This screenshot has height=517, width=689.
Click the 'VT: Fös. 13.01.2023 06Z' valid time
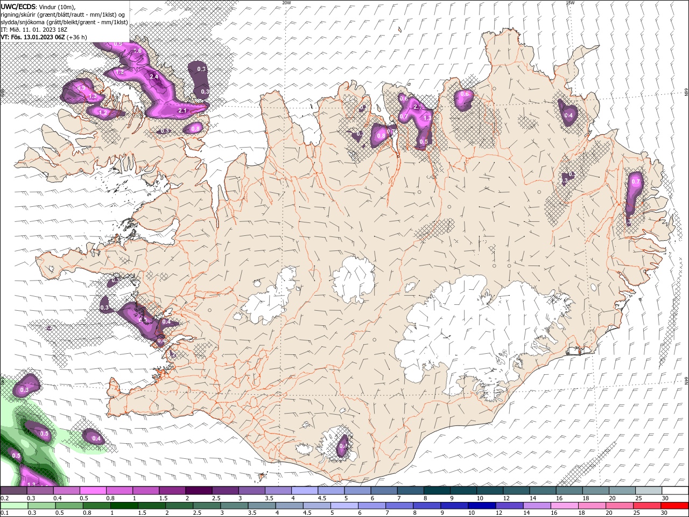[33, 37]
